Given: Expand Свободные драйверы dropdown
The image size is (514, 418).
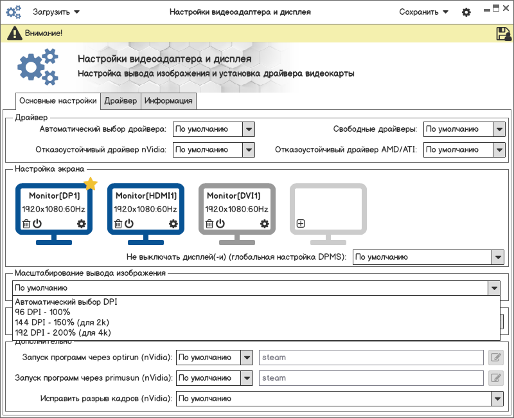Looking at the screenshot, I should pos(499,129).
